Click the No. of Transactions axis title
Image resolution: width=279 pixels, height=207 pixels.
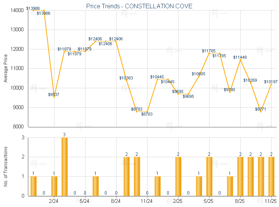coord(6,167)
